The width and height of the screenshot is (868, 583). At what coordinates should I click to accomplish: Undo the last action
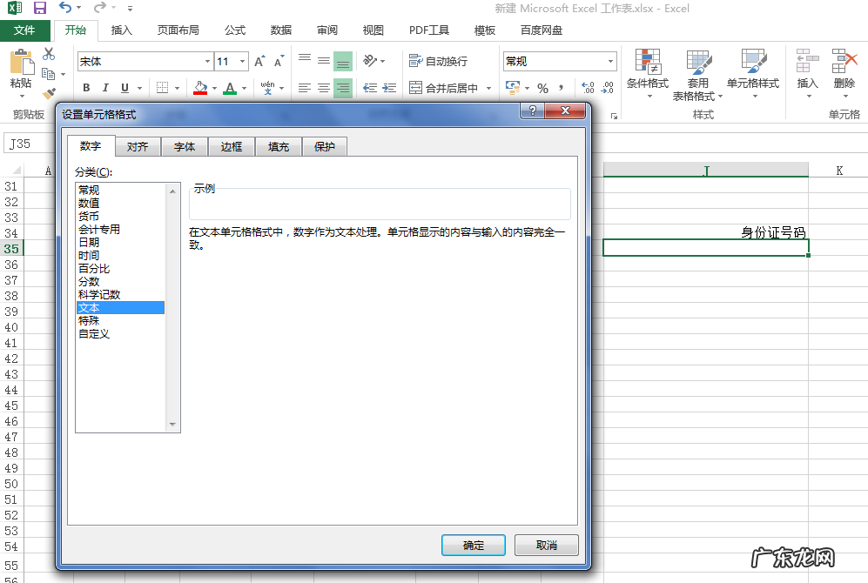pyautogui.click(x=64, y=8)
